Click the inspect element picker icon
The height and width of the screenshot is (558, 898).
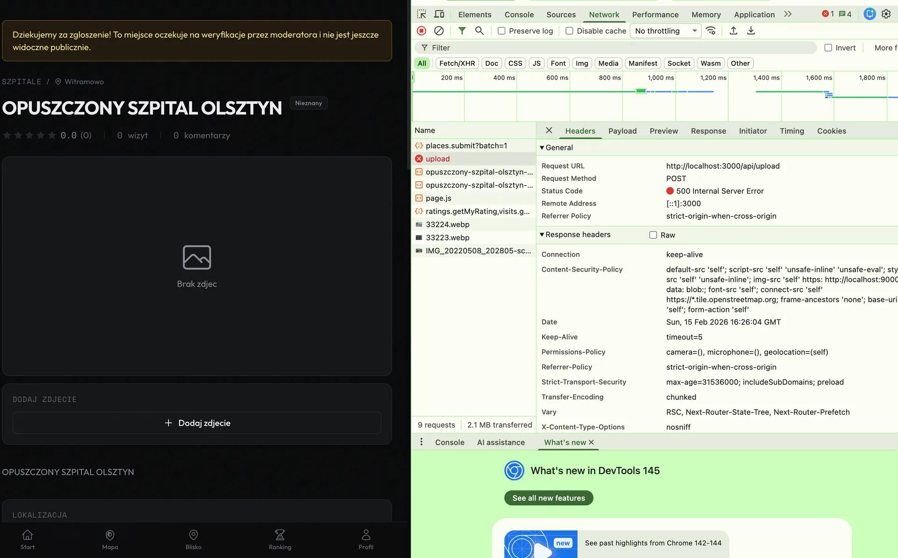point(421,14)
